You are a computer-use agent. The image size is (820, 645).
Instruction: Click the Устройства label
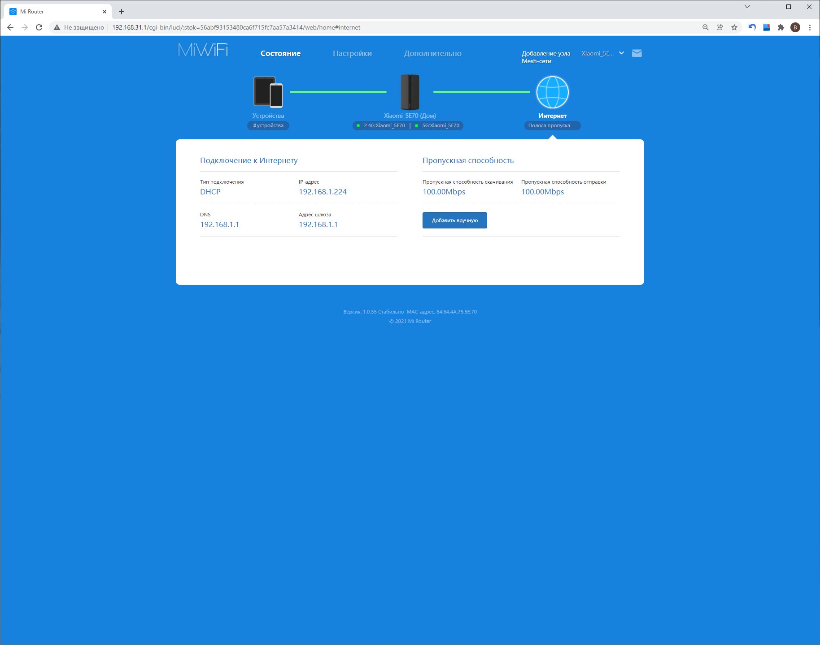(x=268, y=116)
